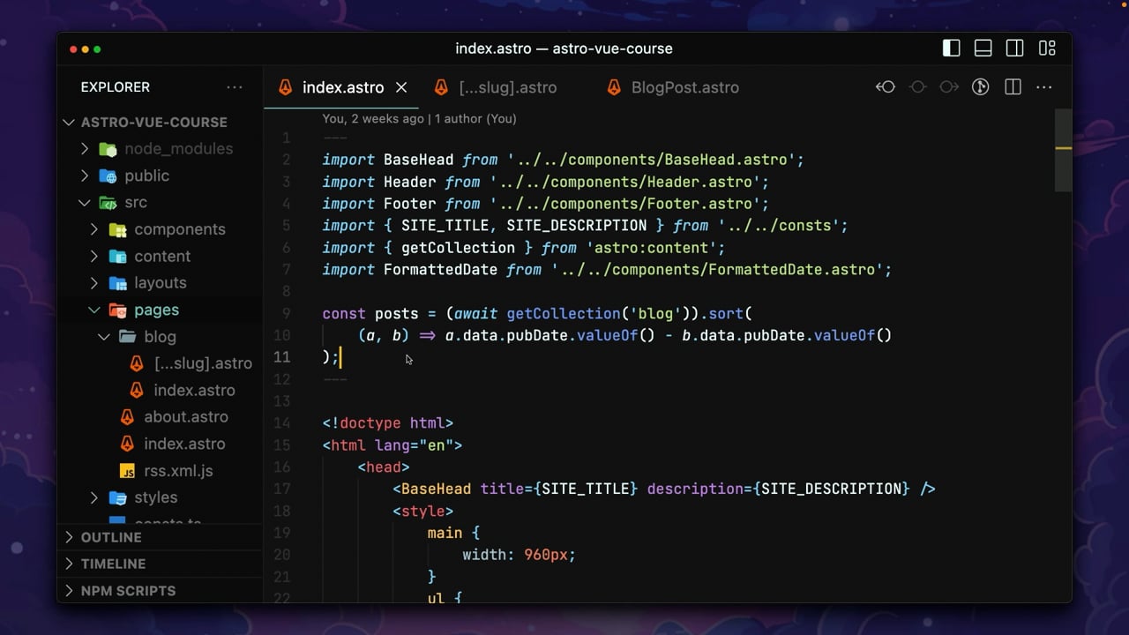Viewport: 1129px width, 635px height.
Task: Expand public folder chevron
Action: [85, 176]
